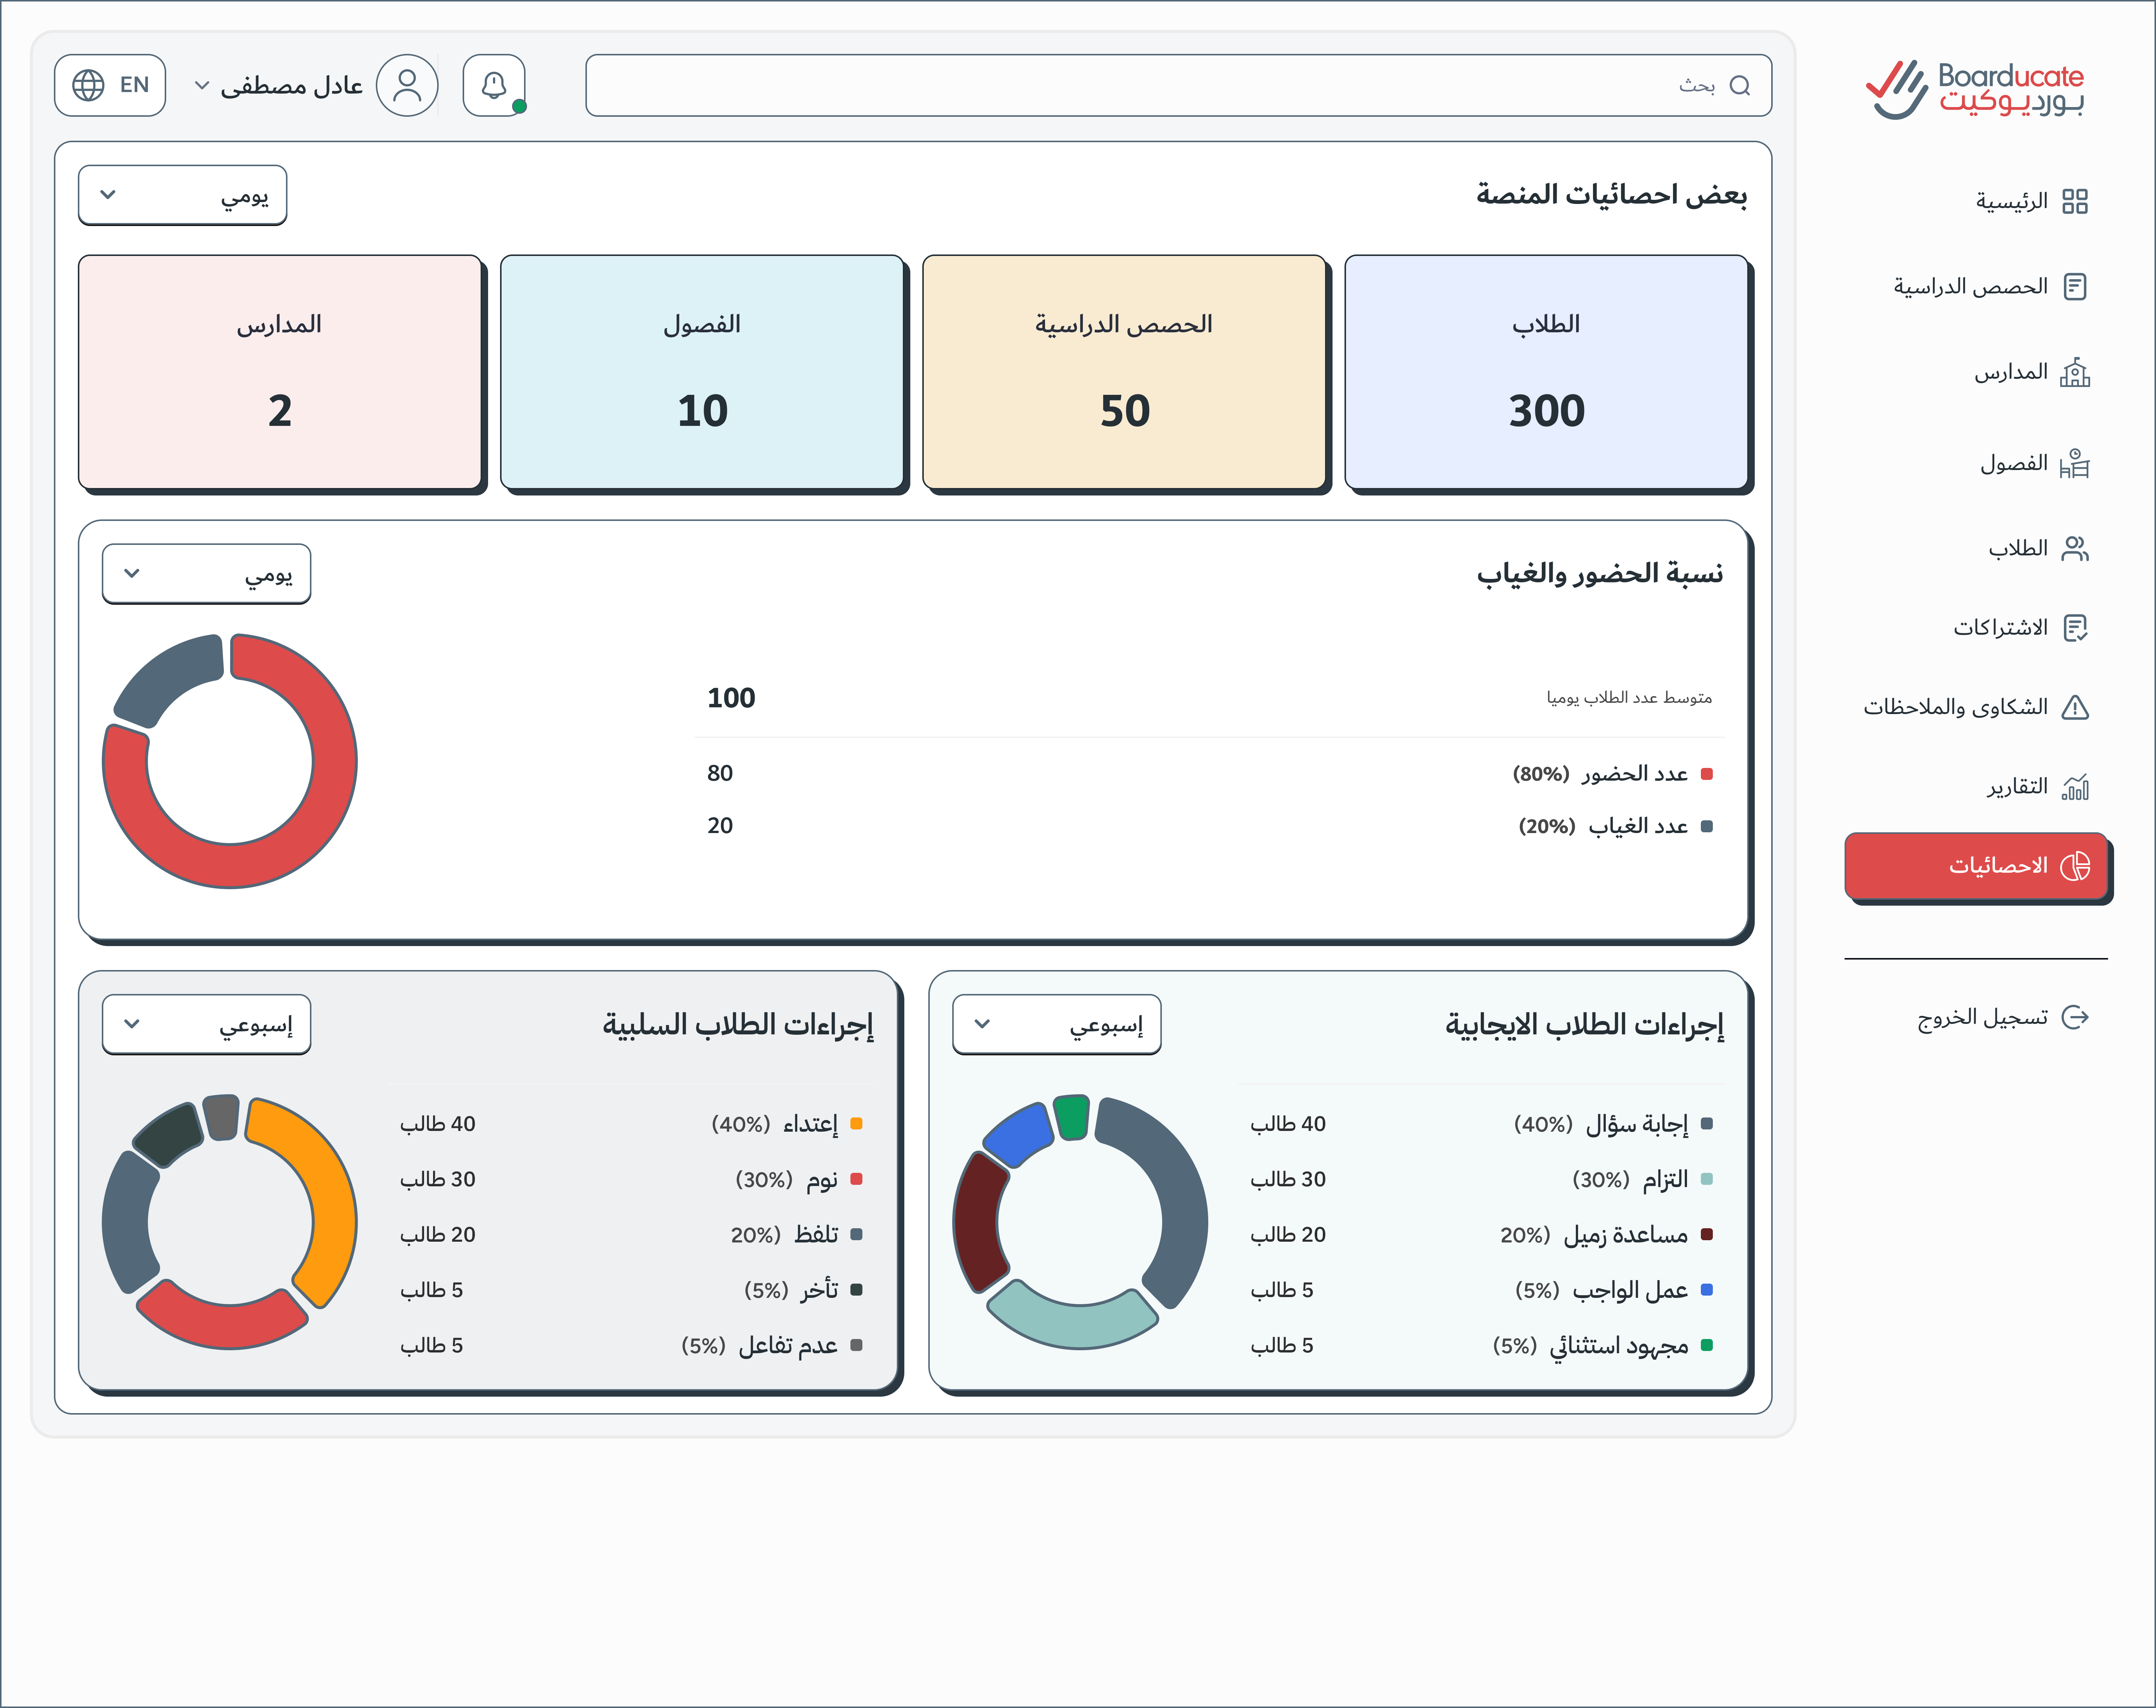This screenshot has height=1708, width=2156.
Task: Click the blue عمل الواجب legend swatch
Action: pos(1707,1290)
